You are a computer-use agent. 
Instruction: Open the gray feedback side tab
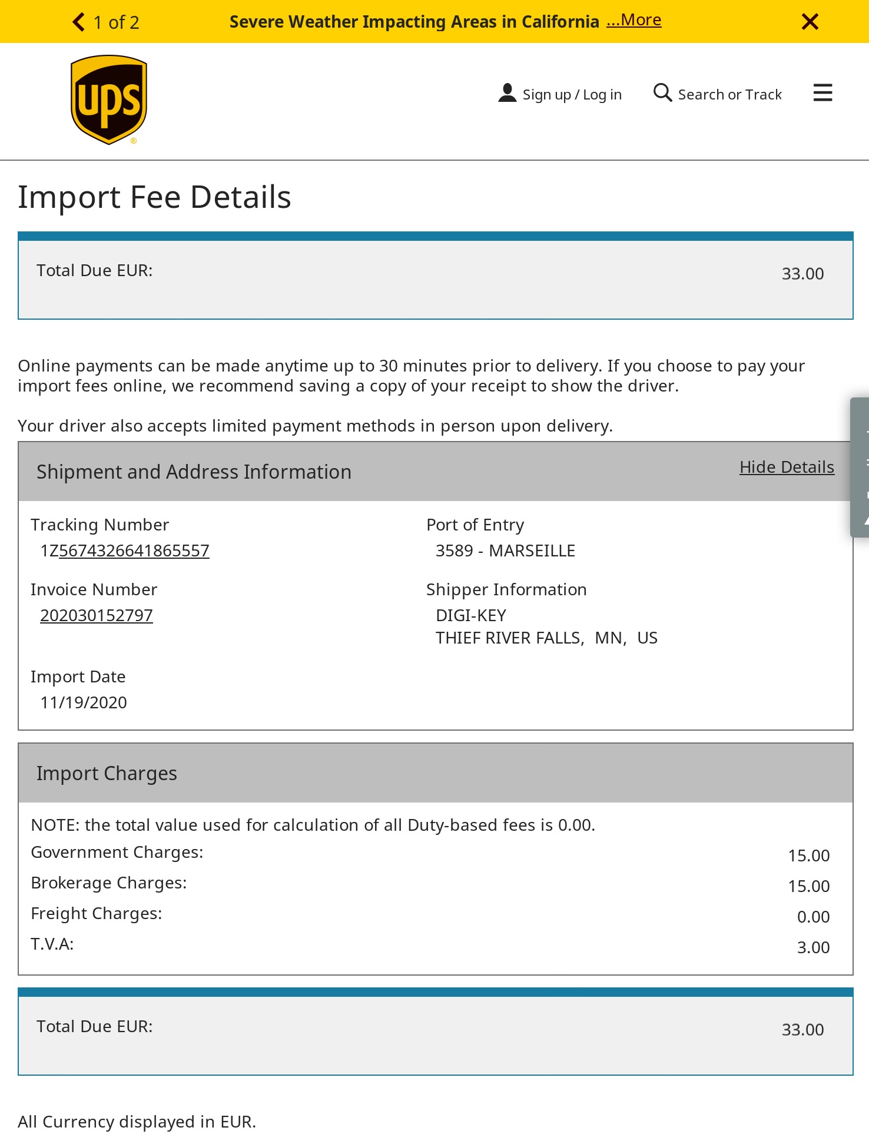click(x=860, y=467)
